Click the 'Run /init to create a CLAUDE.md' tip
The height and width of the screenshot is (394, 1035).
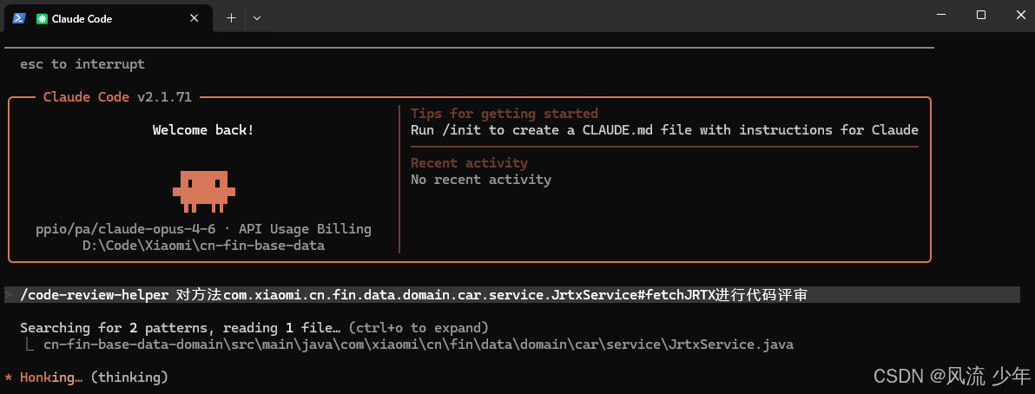pos(664,130)
